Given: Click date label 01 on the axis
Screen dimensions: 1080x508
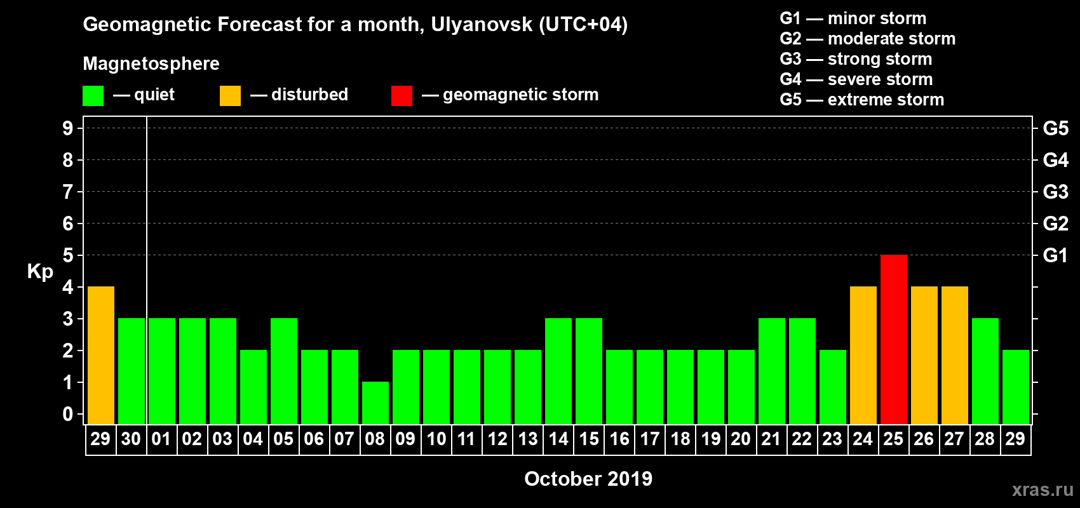Looking at the screenshot, I should pyautogui.click(x=161, y=439).
